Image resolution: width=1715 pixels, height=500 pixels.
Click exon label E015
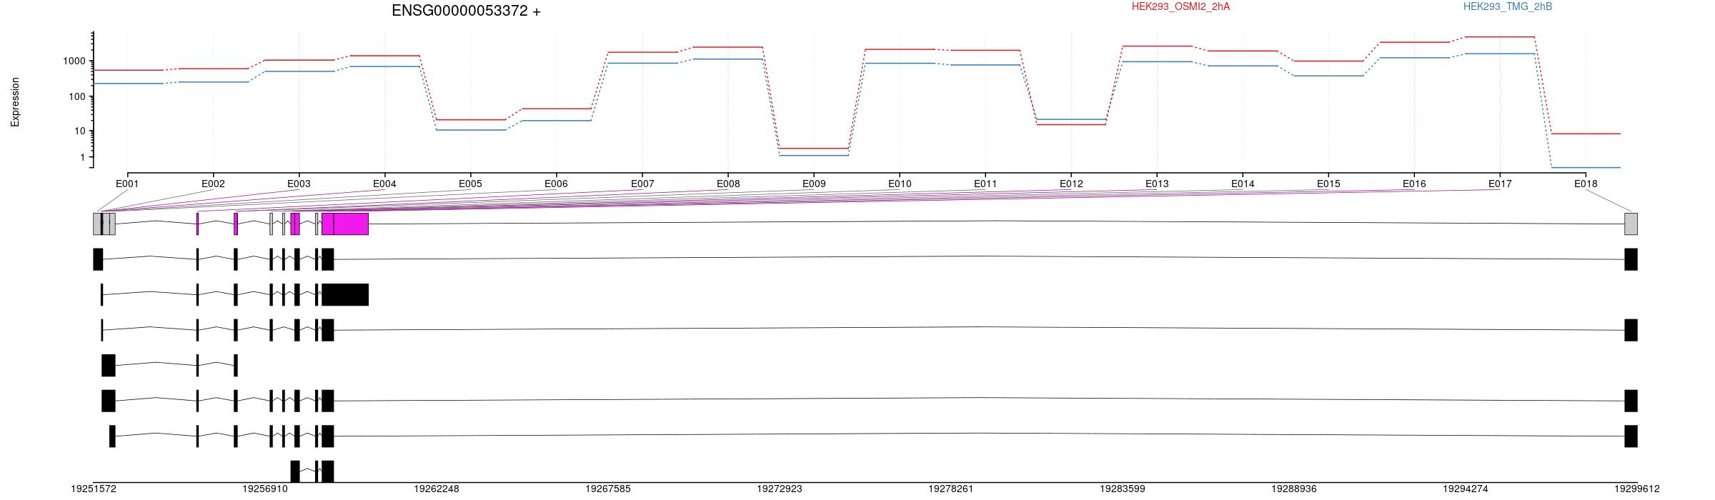click(1328, 184)
